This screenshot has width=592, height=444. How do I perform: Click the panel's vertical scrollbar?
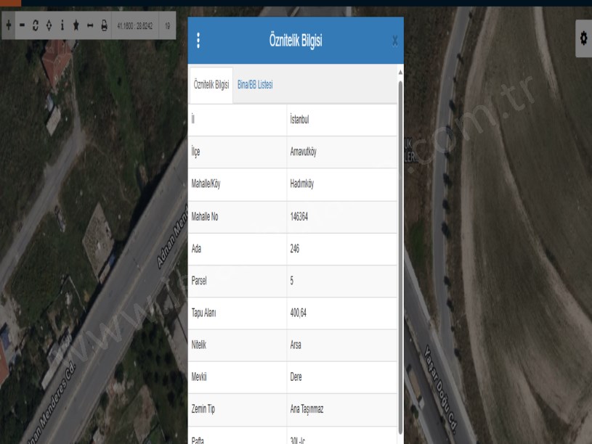point(400,254)
